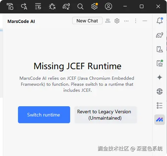The height and width of the screenshot is (156, 167).
Task: Start a New Chat in MarsCode AI
Action: click(87, 21)
